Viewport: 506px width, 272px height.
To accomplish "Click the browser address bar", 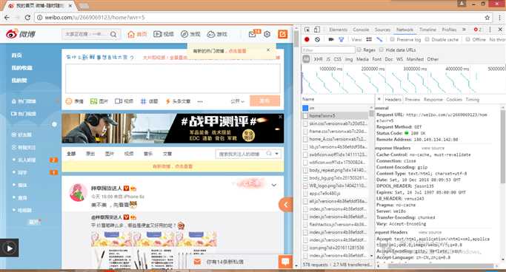I will pyautogui.click(x=258, y=18).
